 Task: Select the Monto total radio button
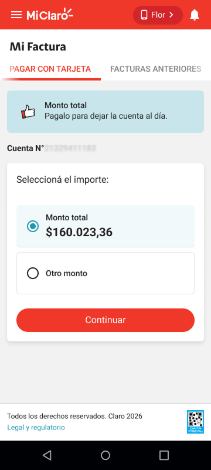(x=33, y=226)
